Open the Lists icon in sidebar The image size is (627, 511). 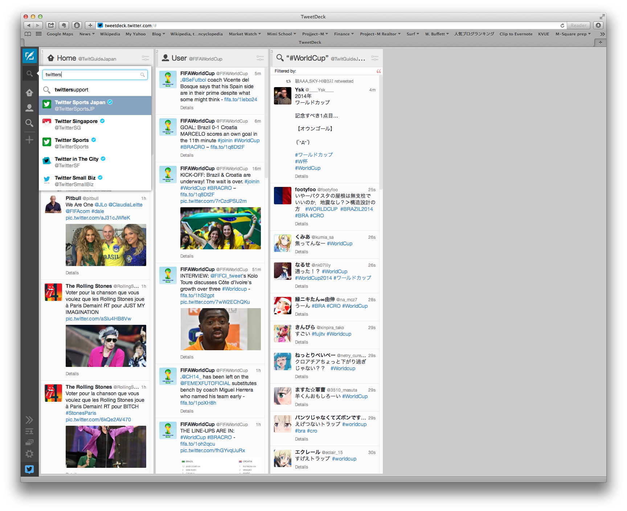tap(29, 432)
